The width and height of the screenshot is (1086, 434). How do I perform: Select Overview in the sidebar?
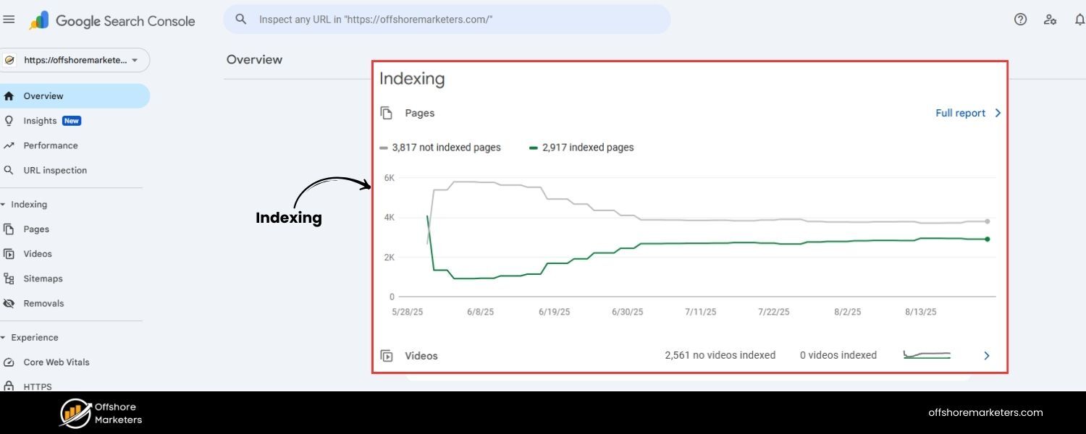coord(43,95)
